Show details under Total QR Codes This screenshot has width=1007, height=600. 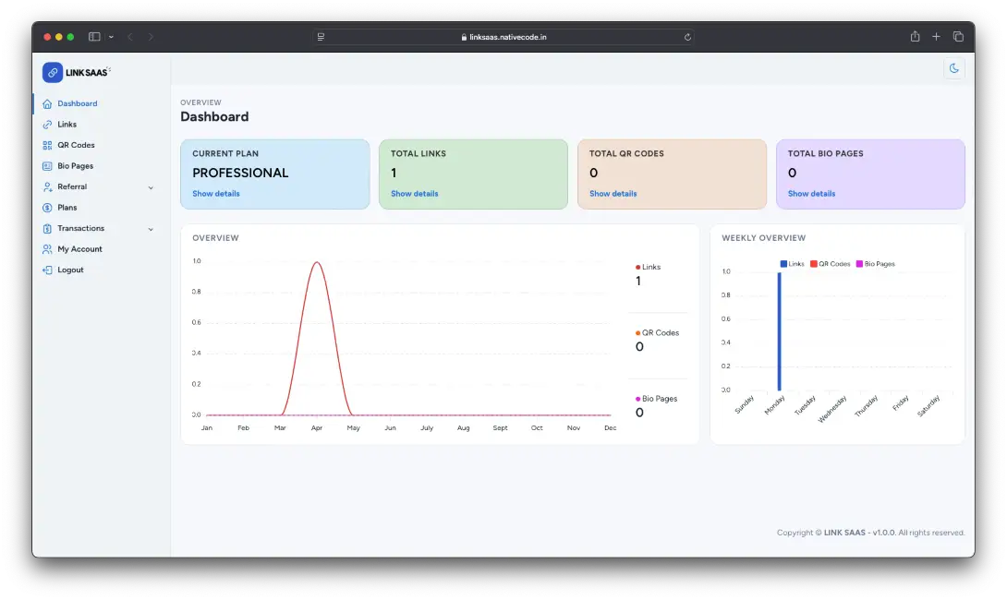point(613,194)
